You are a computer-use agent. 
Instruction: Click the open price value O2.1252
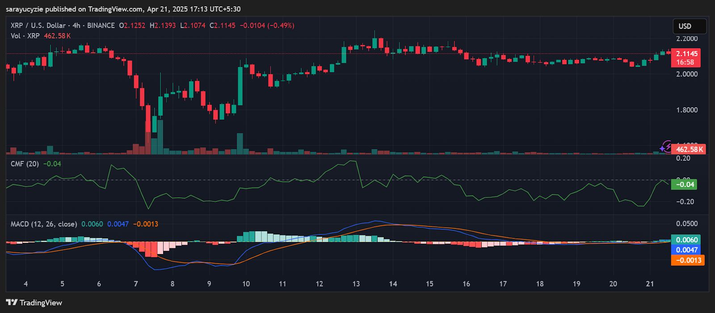132,25
